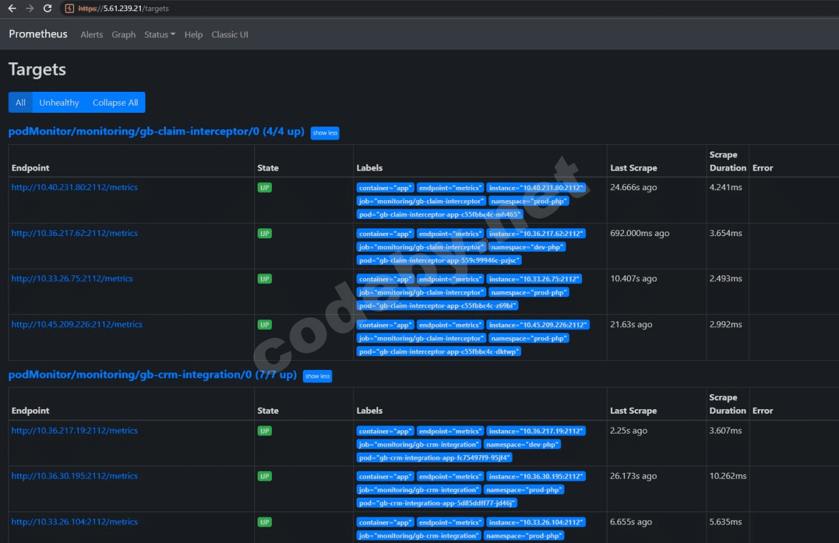This screenshot has width=839, height=543.
Task: Switch to Classic UI
Action: (229, 35)
